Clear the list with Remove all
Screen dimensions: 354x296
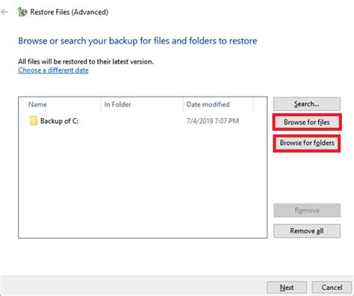(307, 231)
